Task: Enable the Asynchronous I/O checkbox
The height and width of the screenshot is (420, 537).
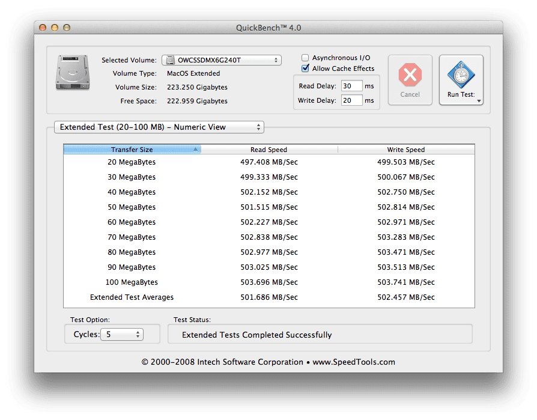Action: tap(306, 58)
